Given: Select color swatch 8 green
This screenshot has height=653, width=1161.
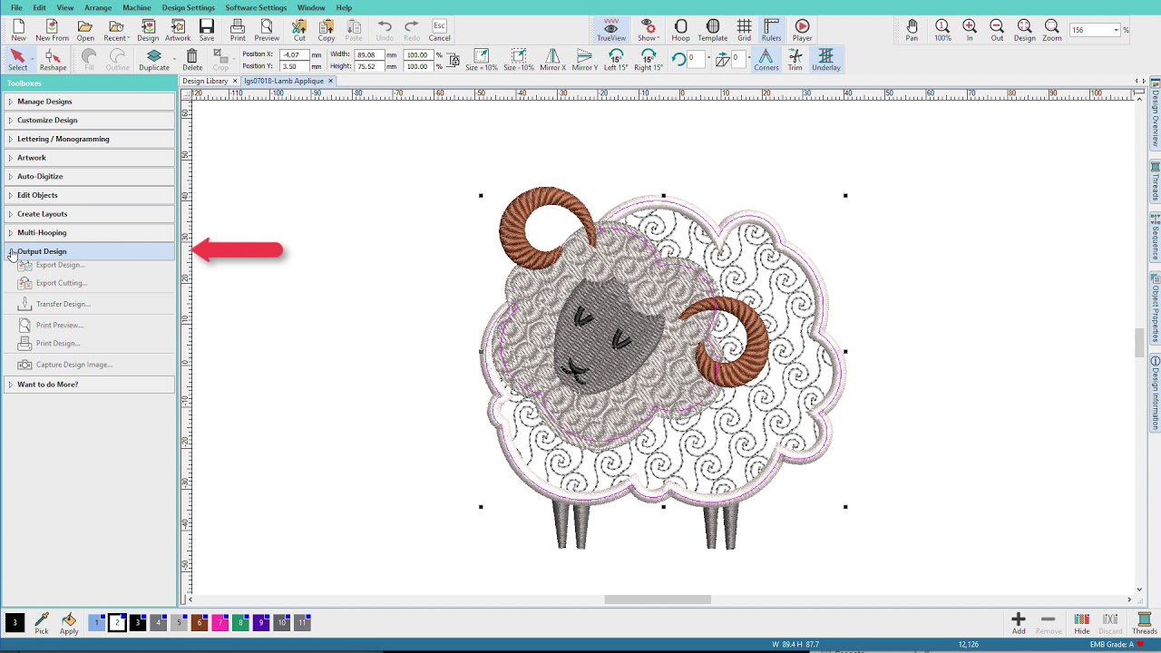Looking at the screenshot, I should [240, 622].
